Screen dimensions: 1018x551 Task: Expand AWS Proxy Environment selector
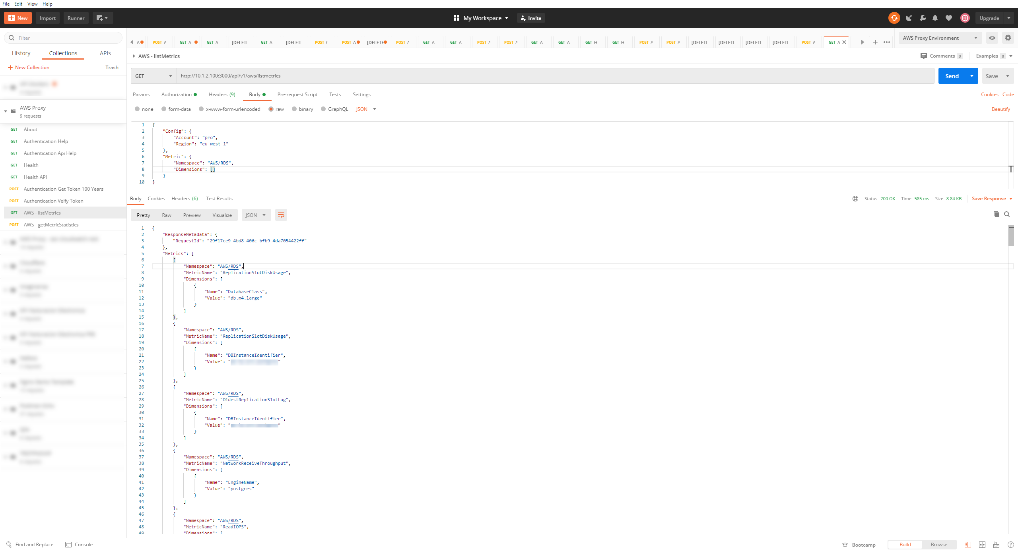[940, 38]
